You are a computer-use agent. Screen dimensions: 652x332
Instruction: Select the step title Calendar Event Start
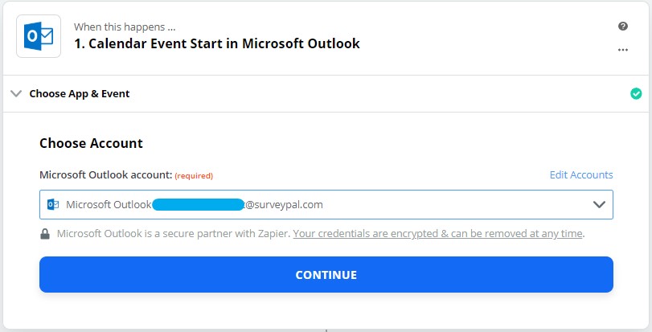pos(216,43)
